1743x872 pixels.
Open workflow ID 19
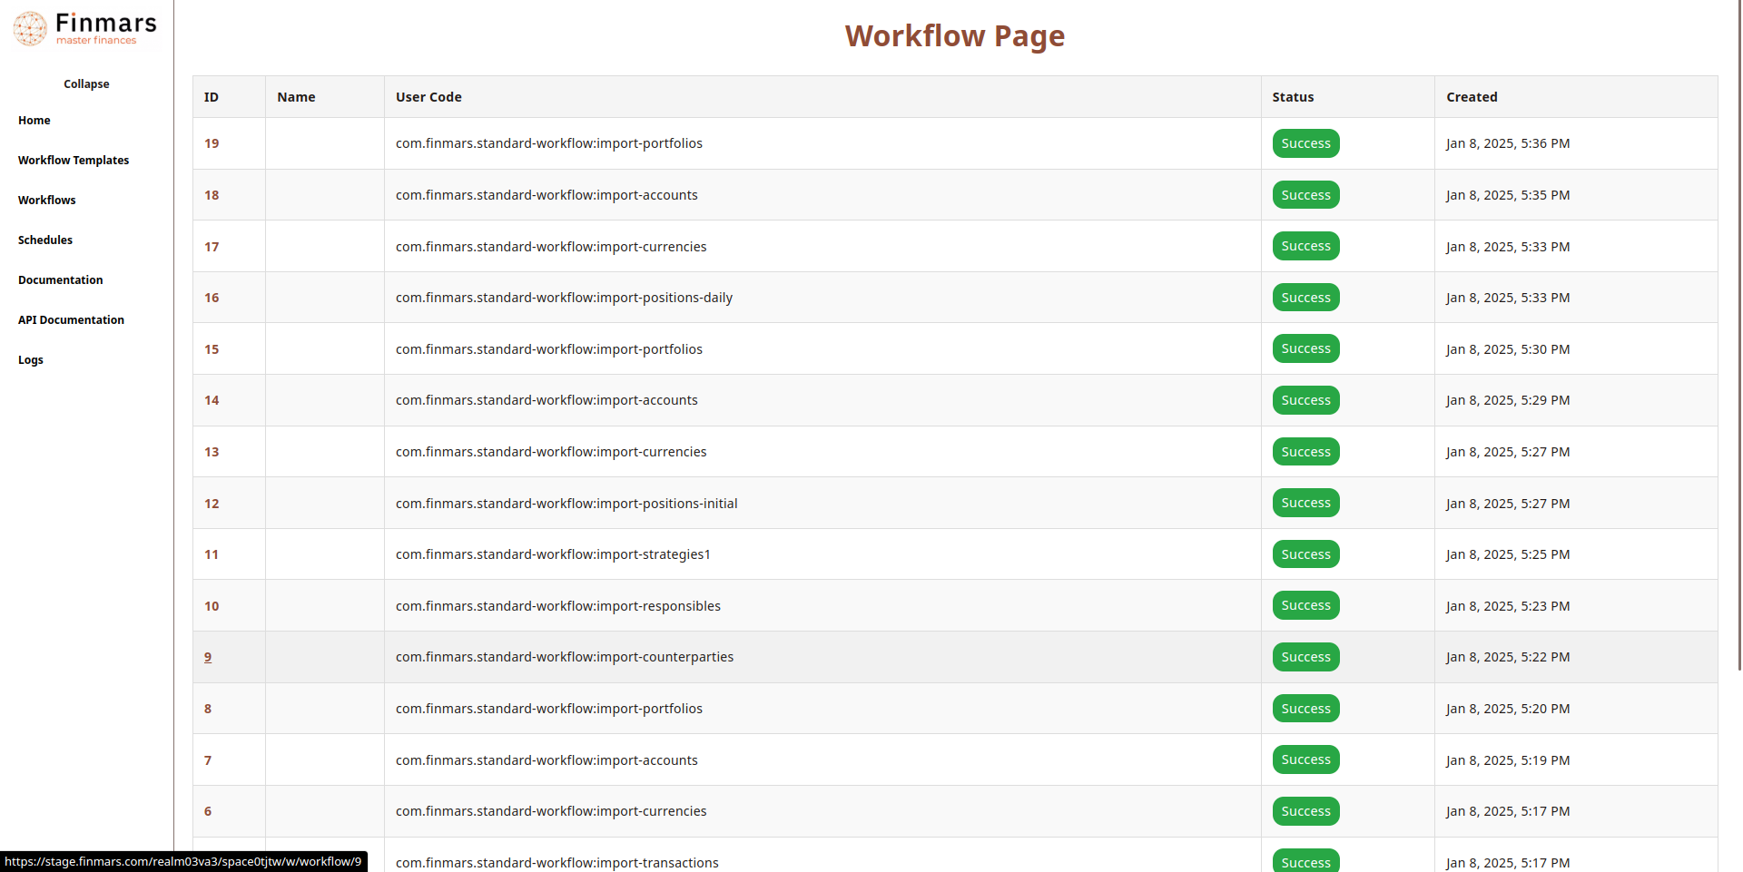pos(212,143)
